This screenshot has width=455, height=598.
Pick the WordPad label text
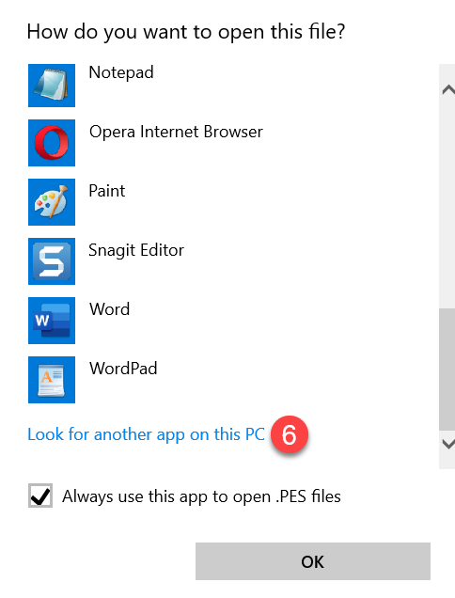[x=123, y=369]
